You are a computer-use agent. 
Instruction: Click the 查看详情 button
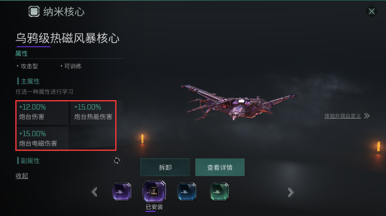click(x=220, y=167)
